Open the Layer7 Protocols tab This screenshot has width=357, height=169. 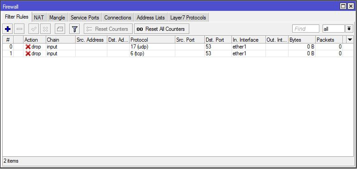pos(188,18)
